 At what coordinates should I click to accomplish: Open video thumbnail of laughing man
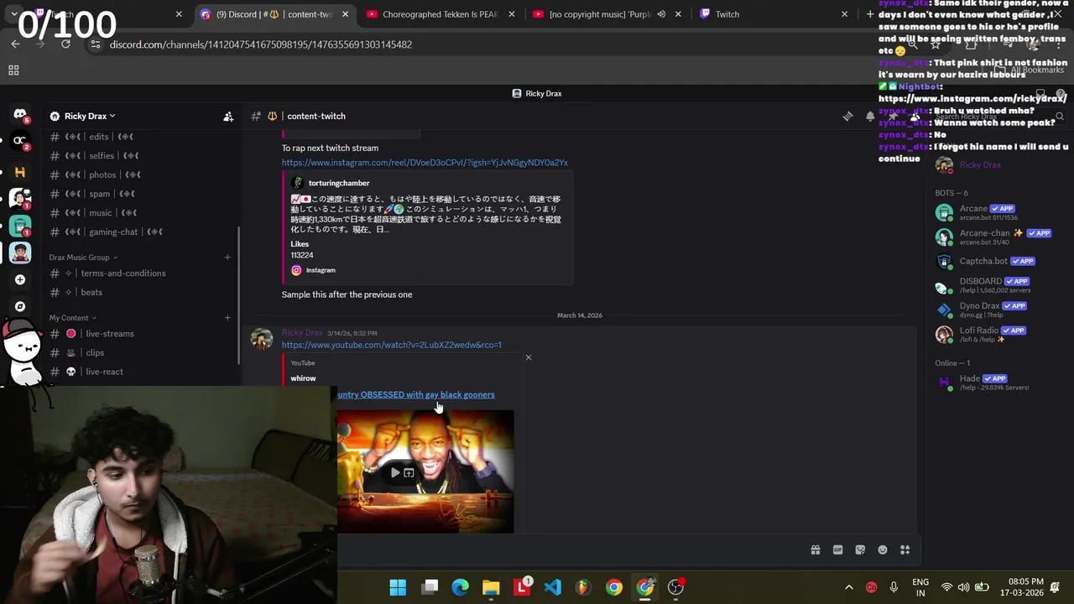[x=425, y=471]
